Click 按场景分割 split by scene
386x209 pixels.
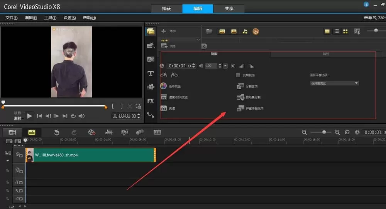pyautogui.click(x=248, y=97)
